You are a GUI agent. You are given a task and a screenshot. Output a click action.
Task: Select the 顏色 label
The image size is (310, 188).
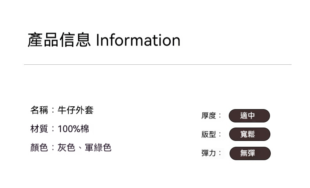click(39, 148)
